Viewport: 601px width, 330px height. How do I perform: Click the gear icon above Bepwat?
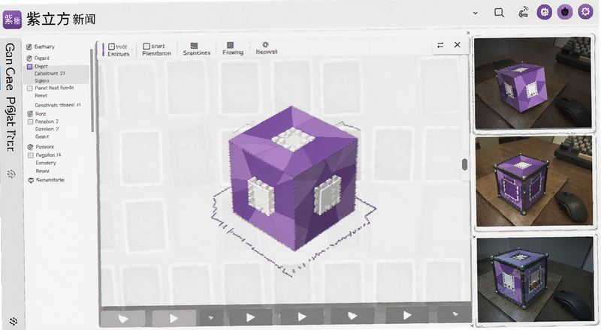[265, 44]
